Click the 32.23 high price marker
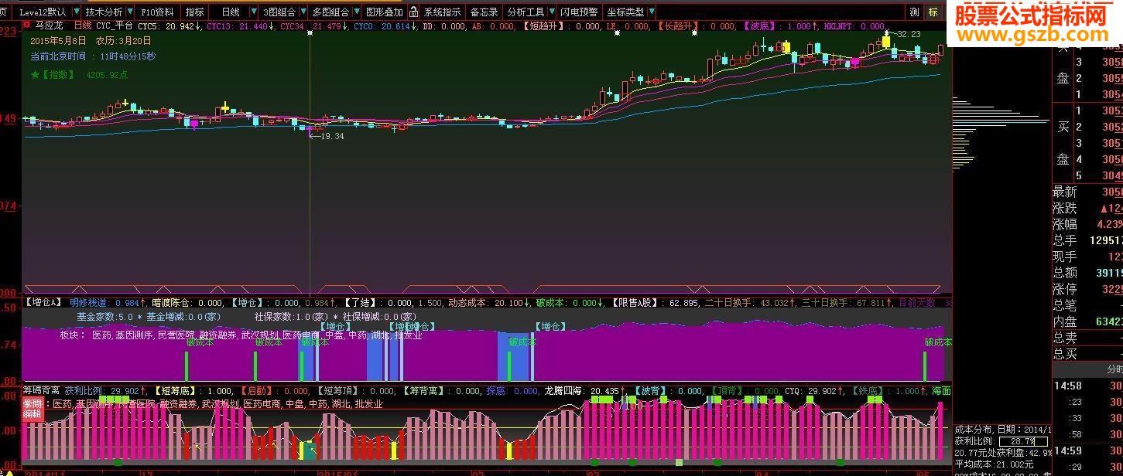 909,34
